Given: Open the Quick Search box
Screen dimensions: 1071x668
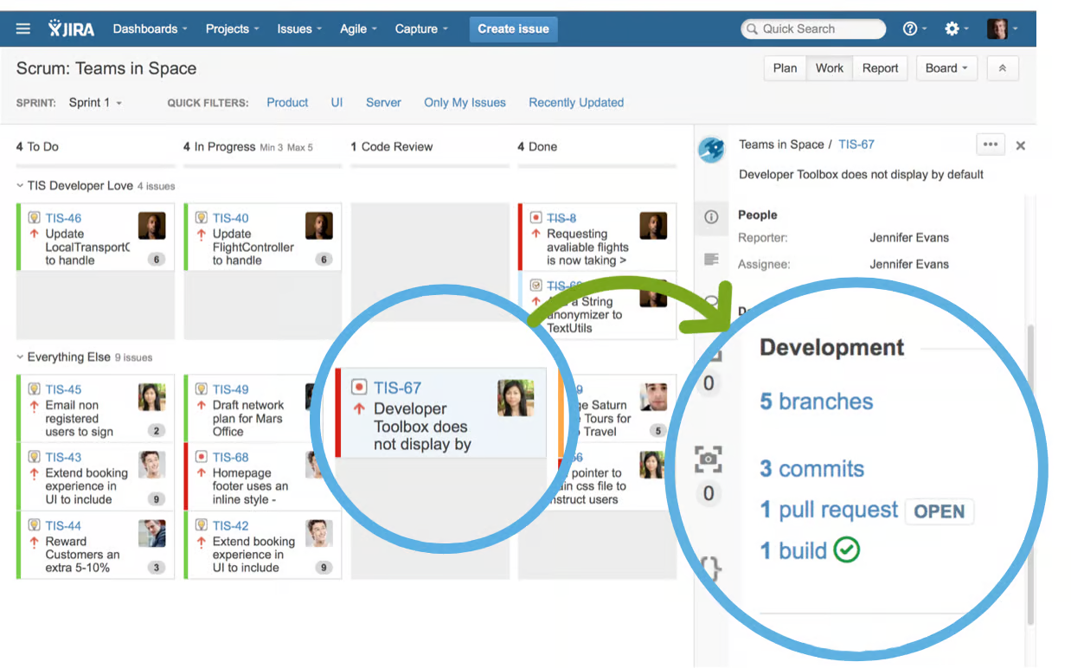Looking at the screenshot, I should coord(811,29).
